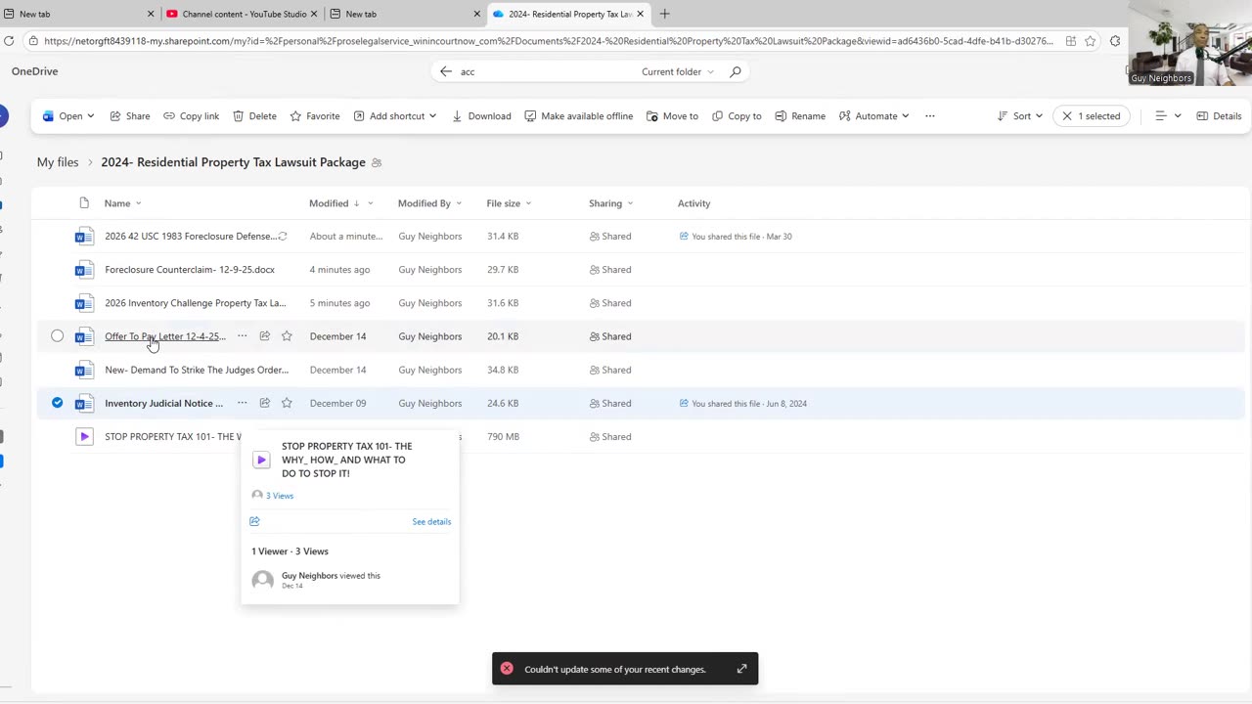Click the Share icon in the toolbar
The width and height of the screenshot is (1252, 704).
click(x=129, y=116)
